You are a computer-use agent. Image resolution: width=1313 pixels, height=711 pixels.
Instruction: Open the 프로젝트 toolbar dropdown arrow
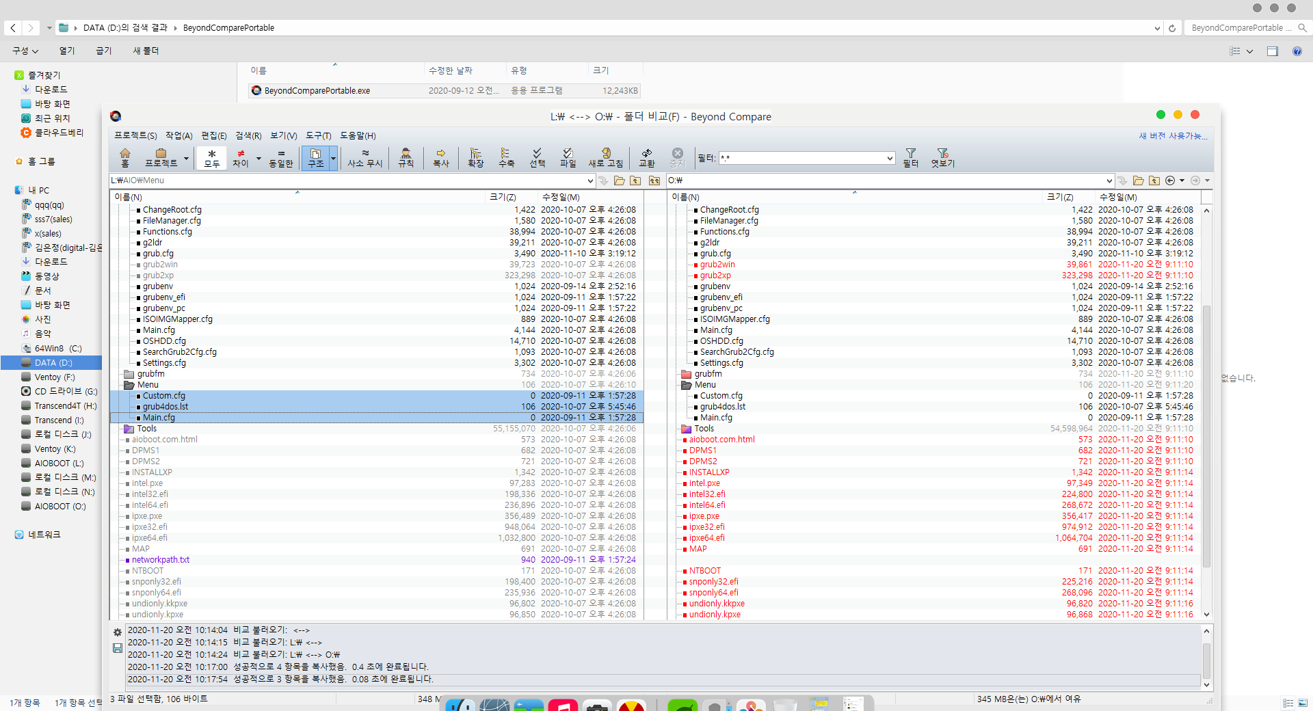186,158
